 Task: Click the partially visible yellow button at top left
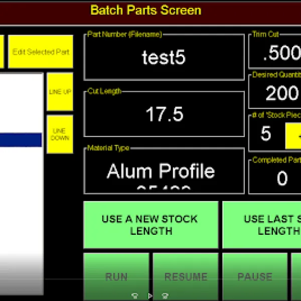pos(2,52)
